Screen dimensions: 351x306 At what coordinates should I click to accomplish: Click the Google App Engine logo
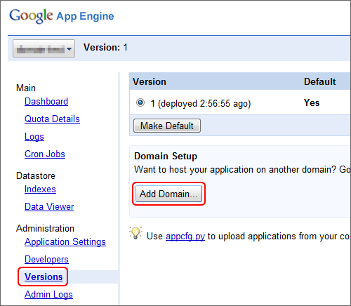[62, 16]
